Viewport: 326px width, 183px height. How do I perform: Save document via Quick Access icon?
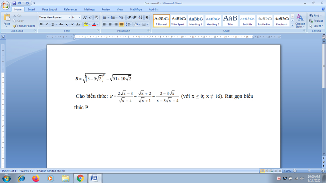click(x=14, y=3)
